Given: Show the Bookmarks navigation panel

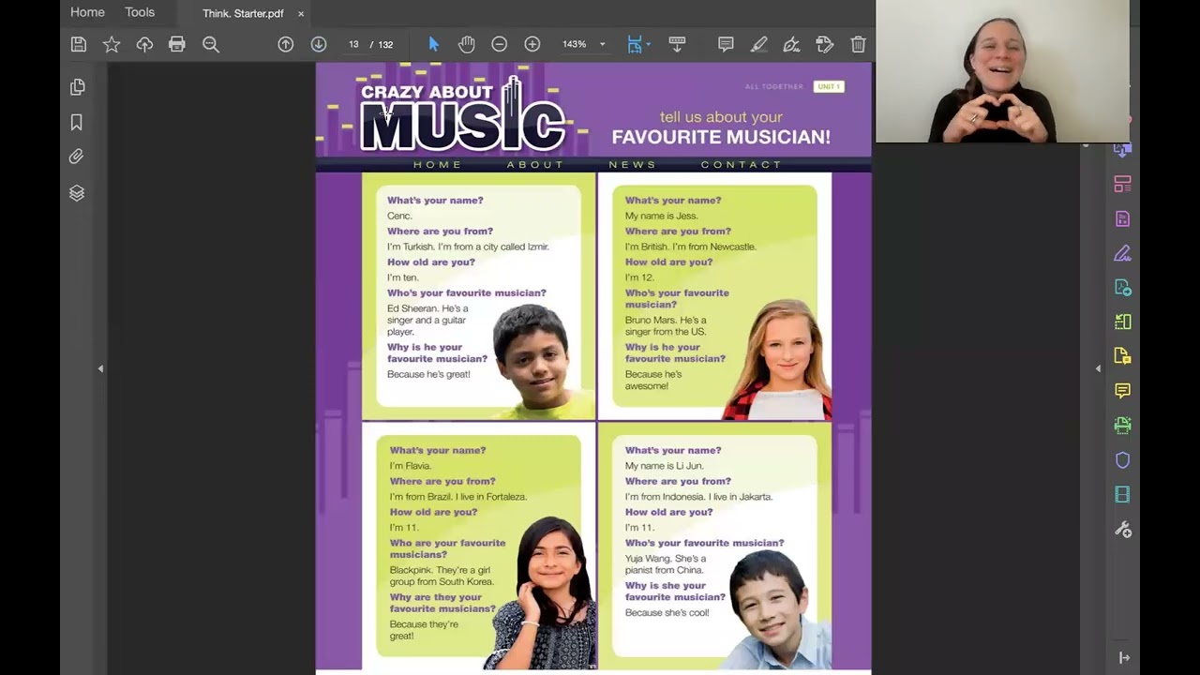Looking at the screenshot, I should click(x=77, y=122).
